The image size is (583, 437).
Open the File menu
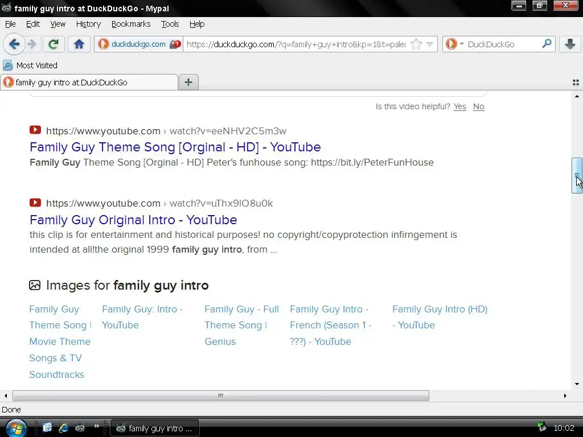tap(10, 24)
